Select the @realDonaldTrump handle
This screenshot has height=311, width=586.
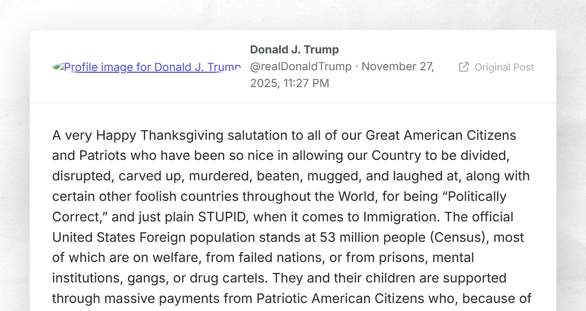coord(301,67)
